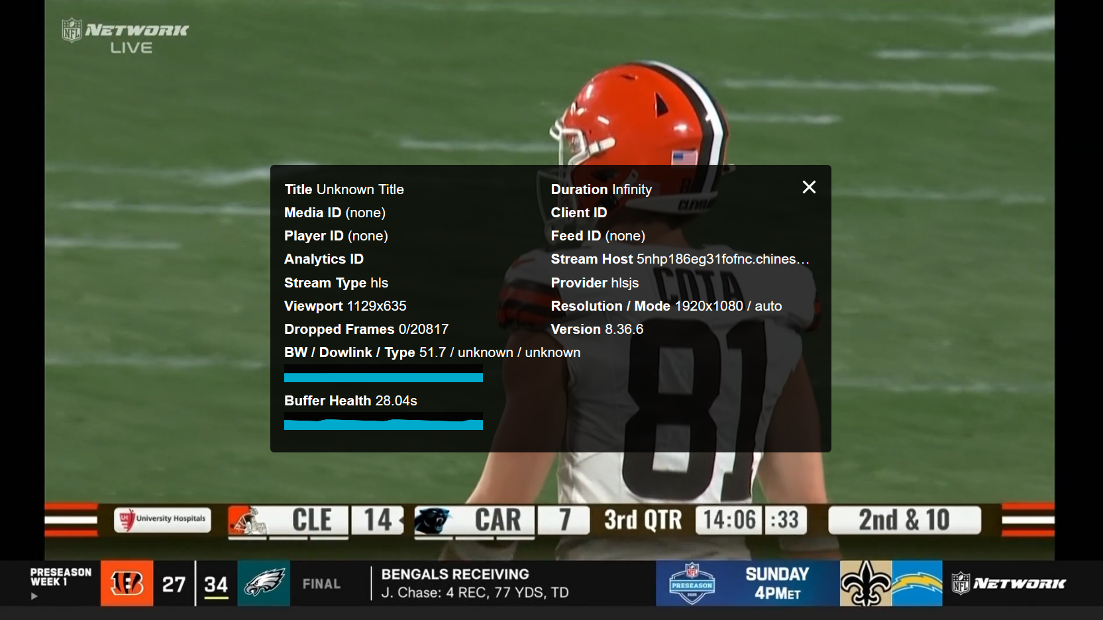Click the Chargers lightning bolt logo
Viewport: 1103px width, 620px height.
[x=917, y=584]
